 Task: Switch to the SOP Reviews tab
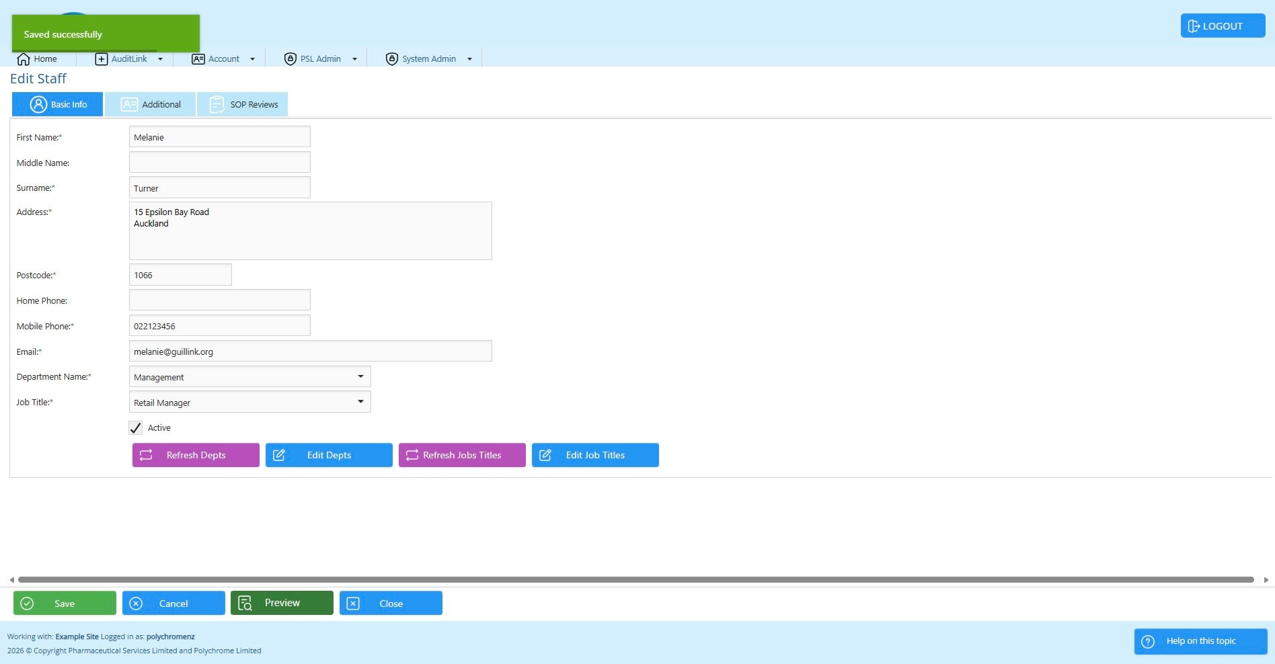tap(242, 104)
